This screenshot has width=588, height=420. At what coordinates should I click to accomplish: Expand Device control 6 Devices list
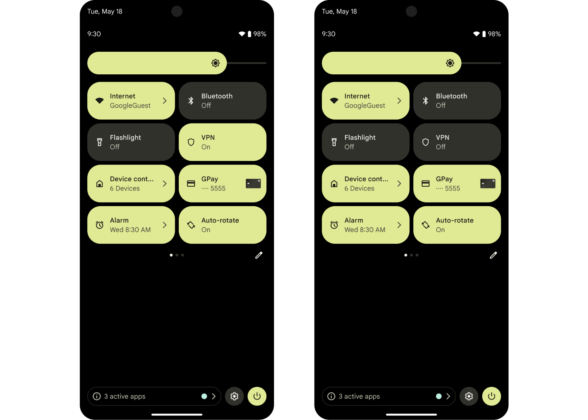coord(166,183)
